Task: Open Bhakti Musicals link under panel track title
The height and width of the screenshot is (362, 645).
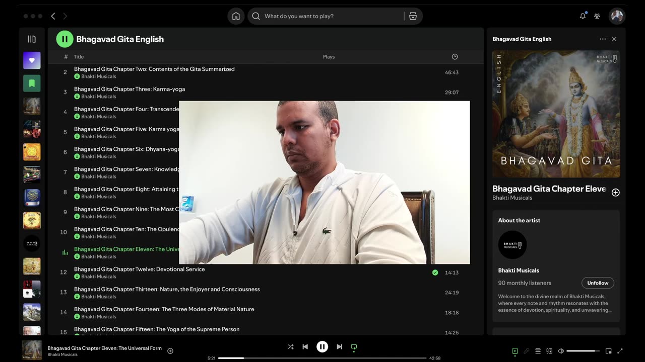Action: click(512, 198)
